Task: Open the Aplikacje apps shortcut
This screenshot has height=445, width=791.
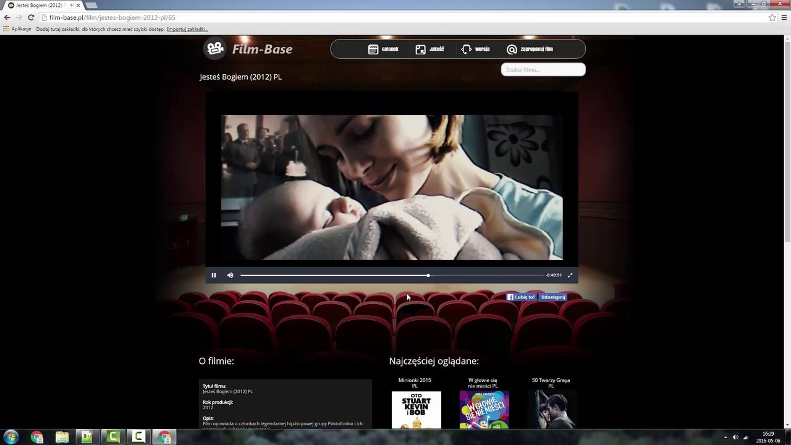Action: (17, 29)
